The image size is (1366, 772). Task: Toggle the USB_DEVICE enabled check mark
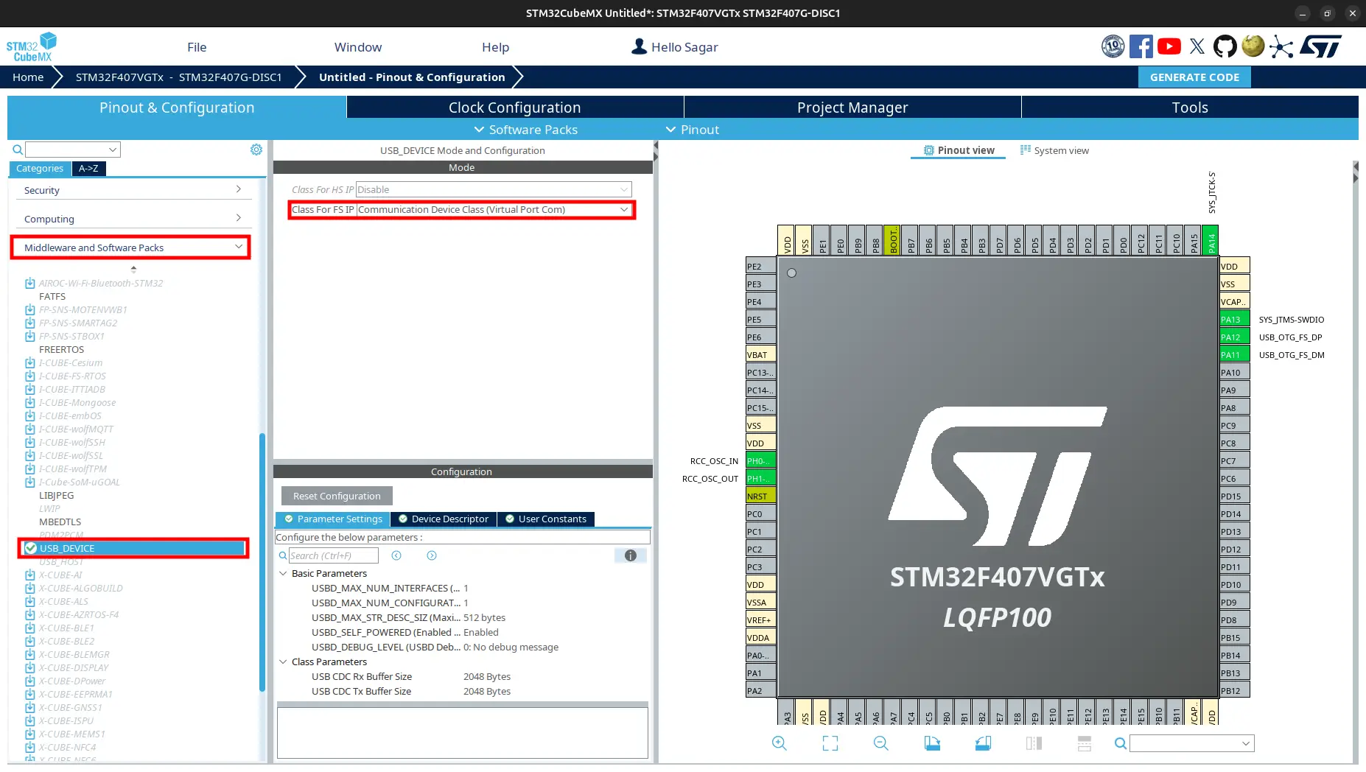(31, 548)
